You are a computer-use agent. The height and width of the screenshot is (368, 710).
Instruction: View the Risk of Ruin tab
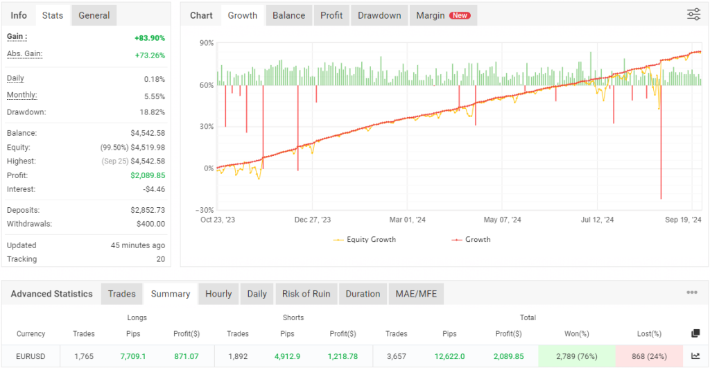306,294
